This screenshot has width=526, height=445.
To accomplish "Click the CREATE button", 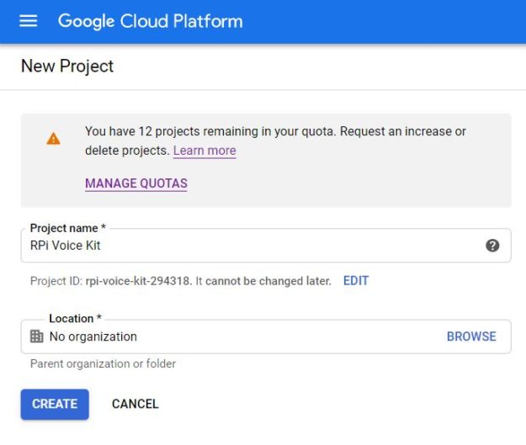I will [55, 404].
